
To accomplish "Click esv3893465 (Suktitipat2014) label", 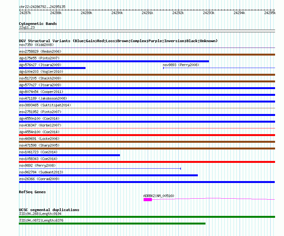I will [45, 105].
